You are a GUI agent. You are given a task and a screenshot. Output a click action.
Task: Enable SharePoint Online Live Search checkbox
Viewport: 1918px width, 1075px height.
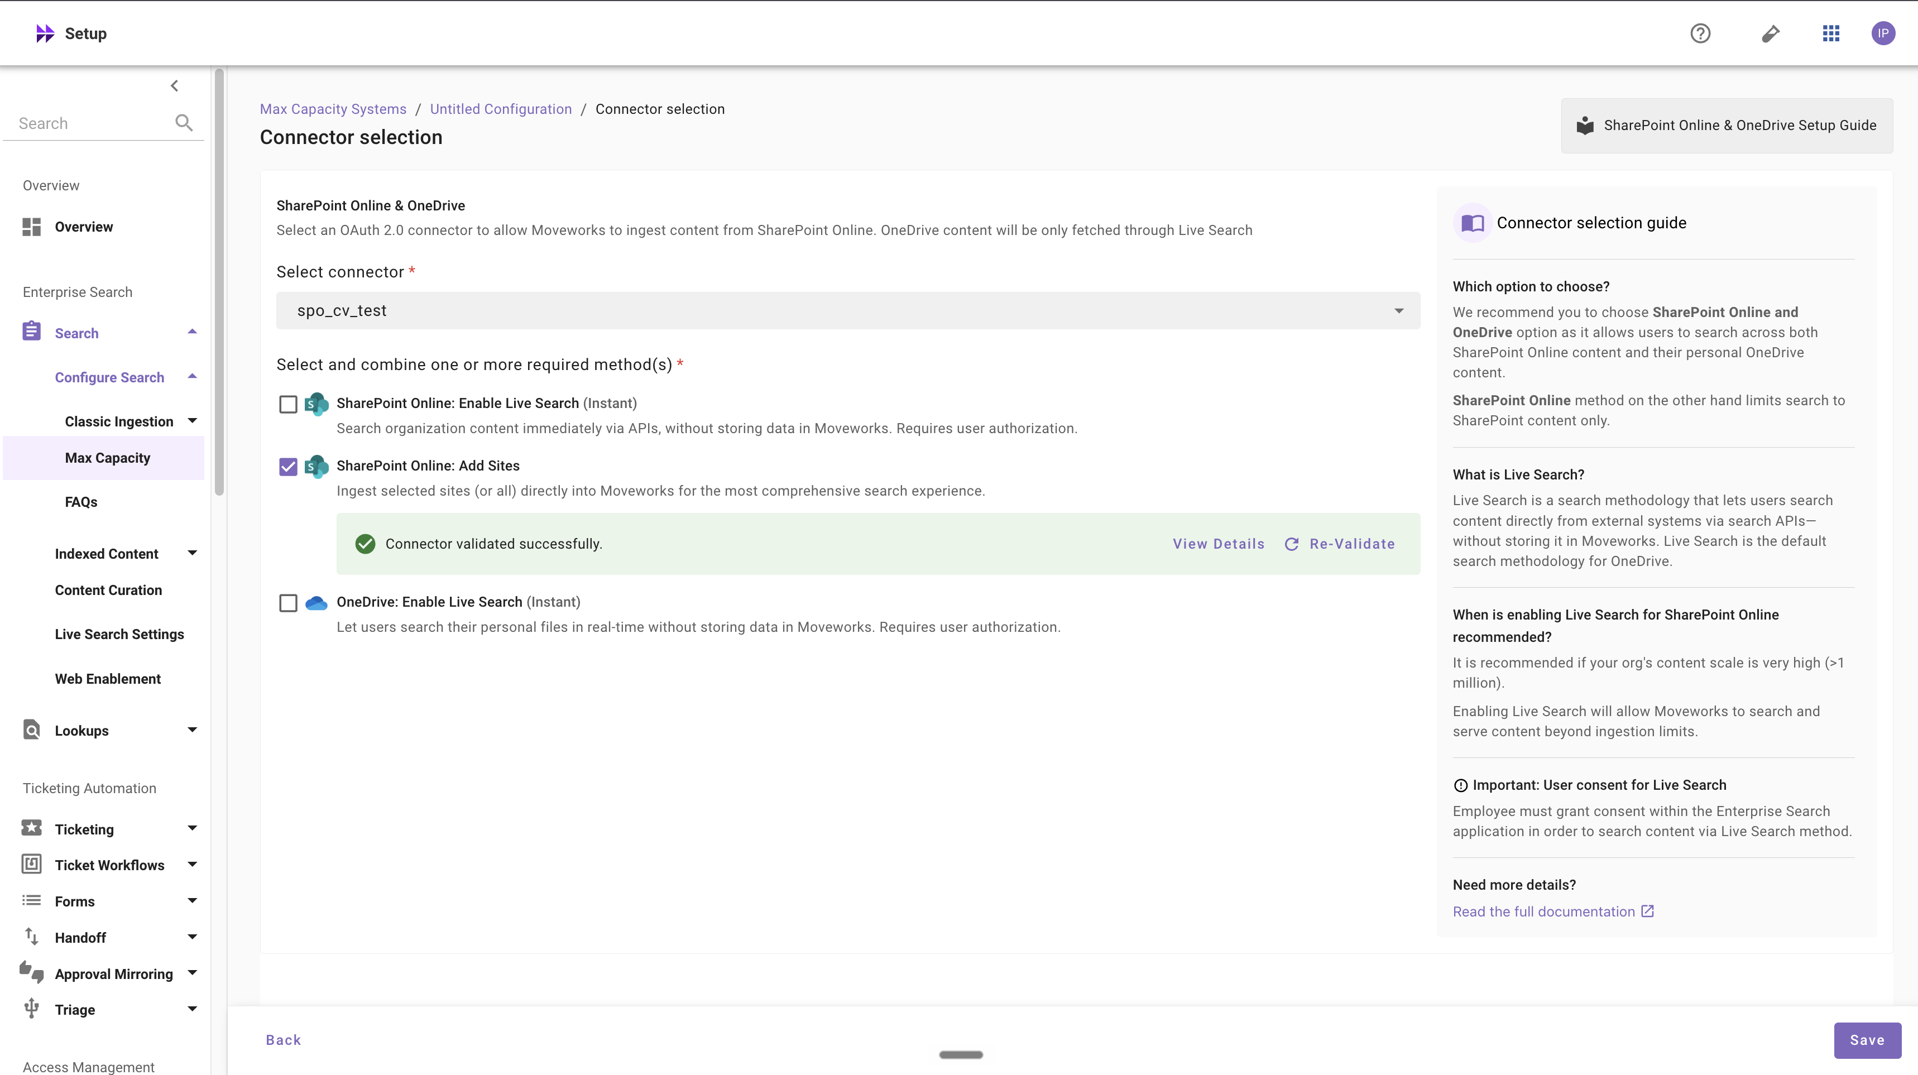click(x=288, y=404)
